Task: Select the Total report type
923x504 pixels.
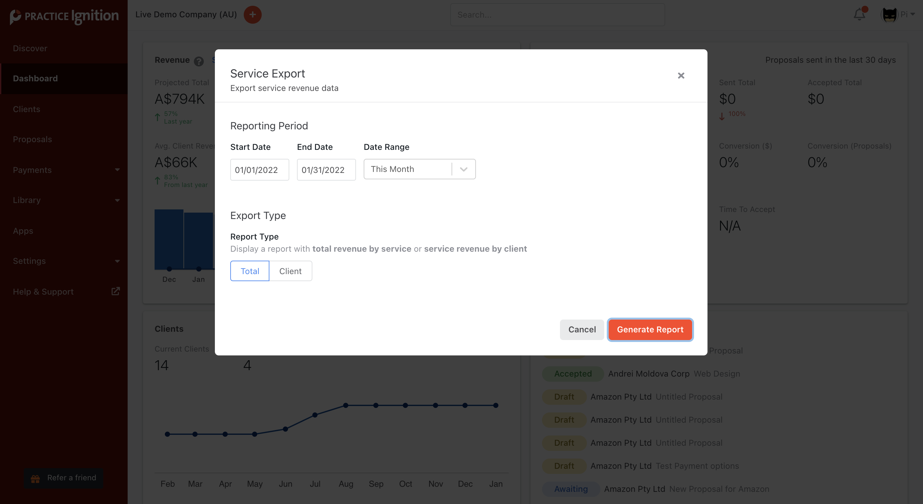Action: tap(250, 271)
